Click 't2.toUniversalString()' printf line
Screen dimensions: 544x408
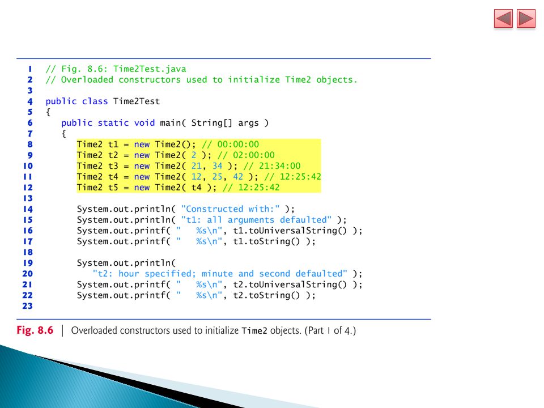point(220,284)
